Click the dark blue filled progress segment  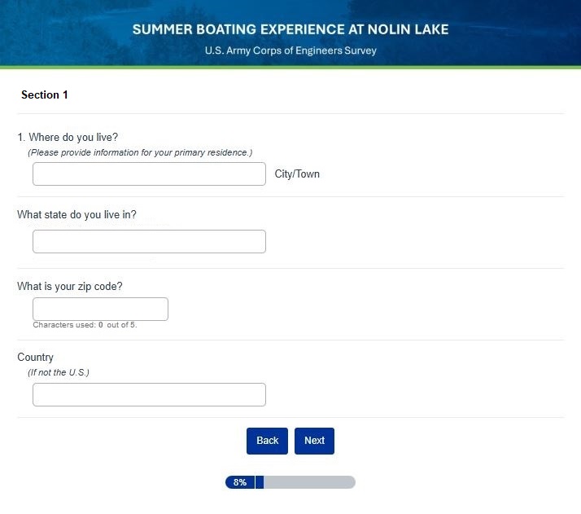pyautogui.click(x=260, y=482)
